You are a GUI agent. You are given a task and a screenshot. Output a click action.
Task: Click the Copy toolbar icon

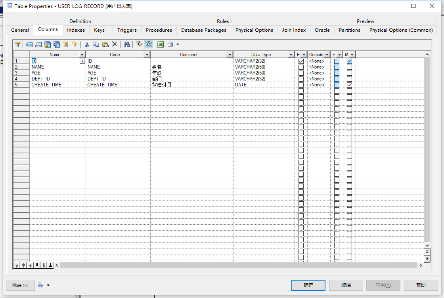pos(96,44)
